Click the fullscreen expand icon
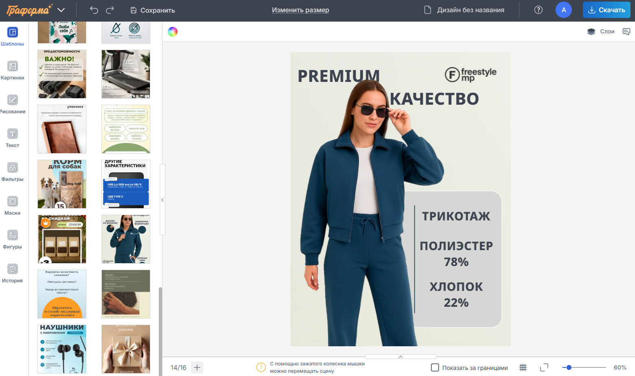This screenshot has width=635, height=376. coord(544,367)
